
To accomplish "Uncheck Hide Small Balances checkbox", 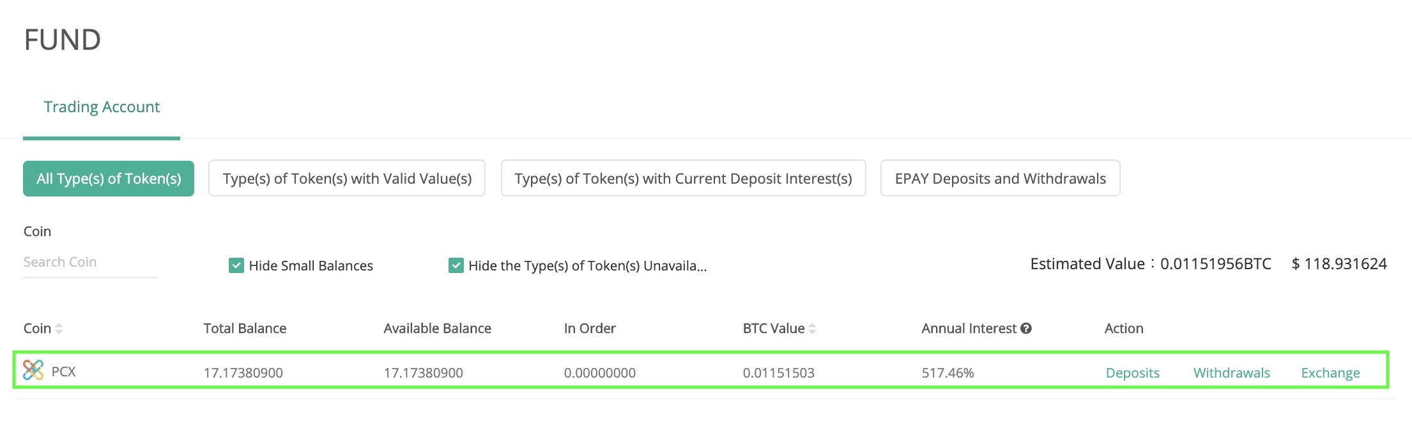I will point(236,265).
